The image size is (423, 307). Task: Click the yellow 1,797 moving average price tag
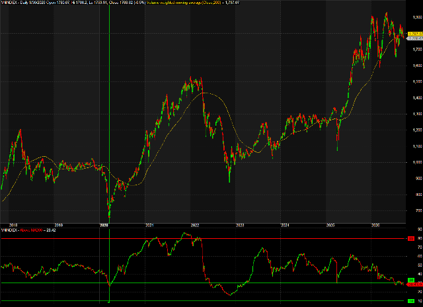click(x=415, y=34)
